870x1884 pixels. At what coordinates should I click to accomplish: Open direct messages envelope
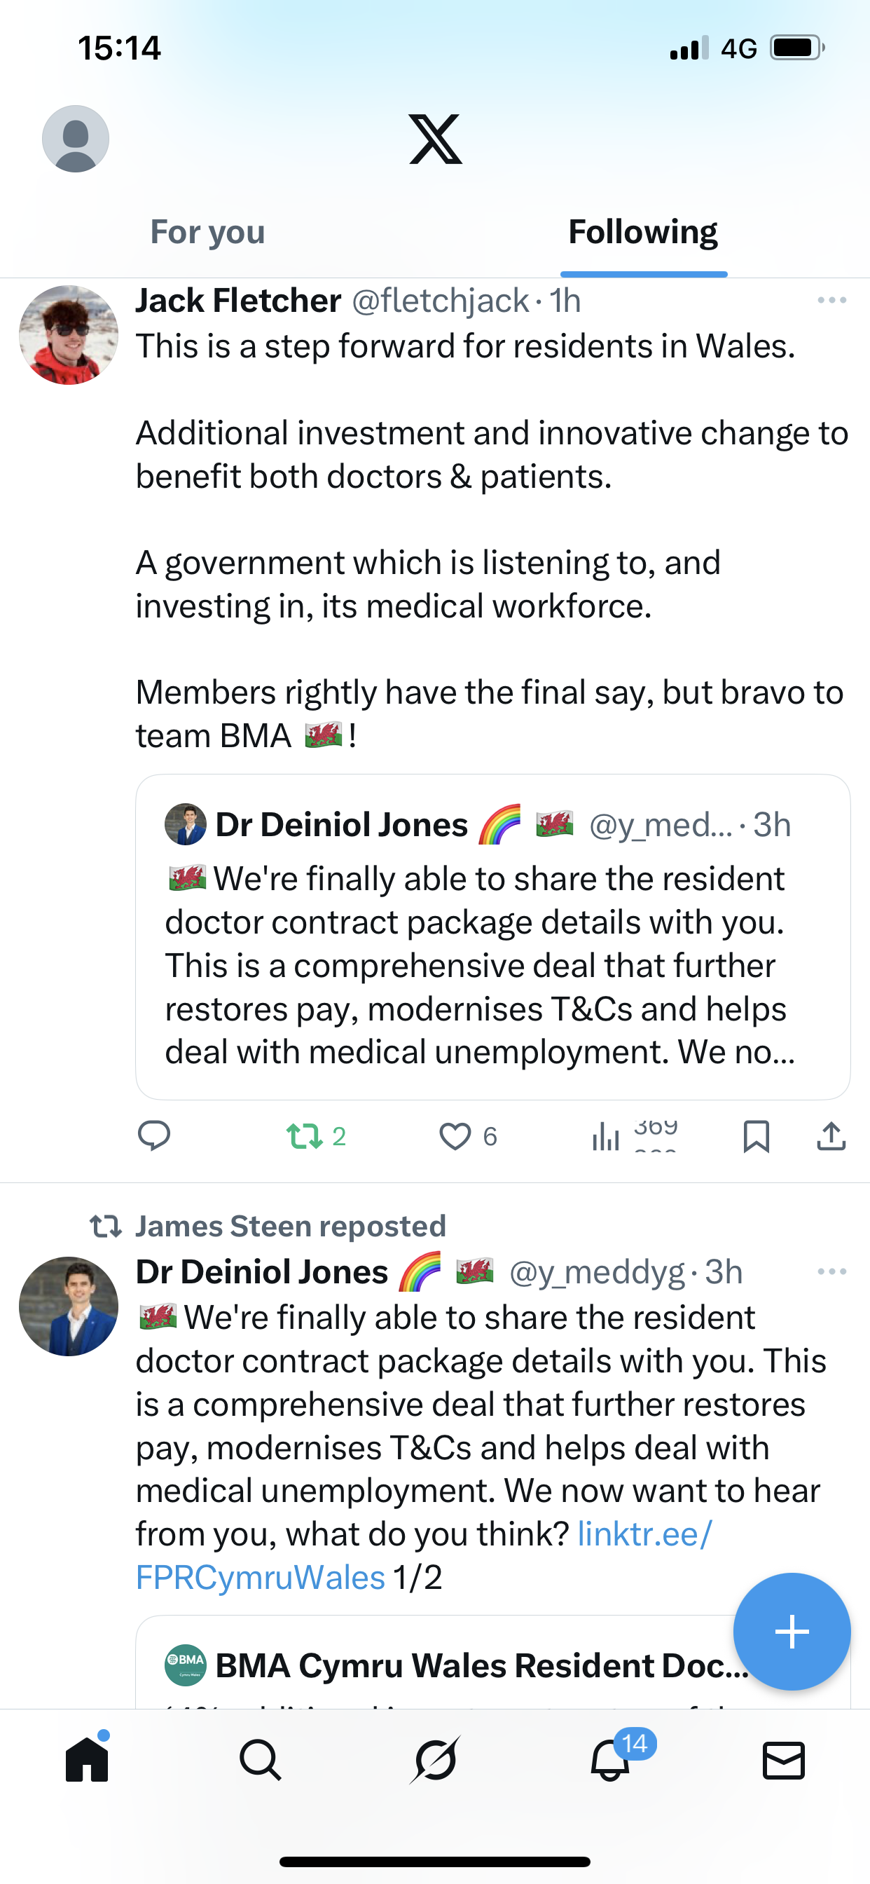point(784,1759)
